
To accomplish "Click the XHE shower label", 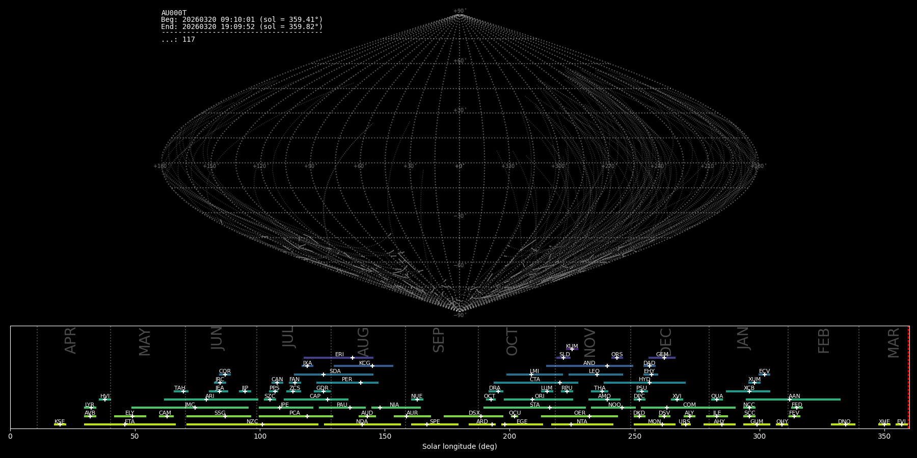I will tap(884, 422).
